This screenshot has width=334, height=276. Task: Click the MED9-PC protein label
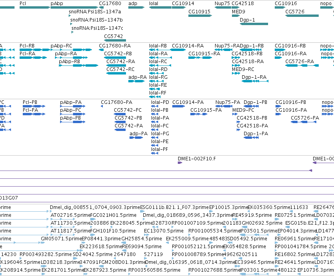point(243,110)
